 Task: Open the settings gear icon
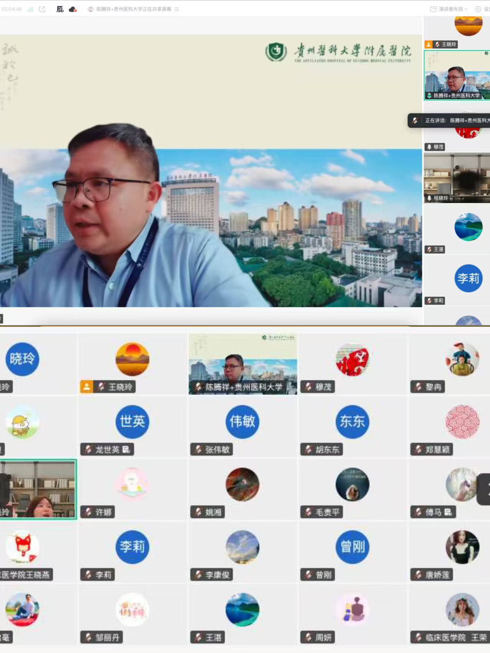click(478, 9)
